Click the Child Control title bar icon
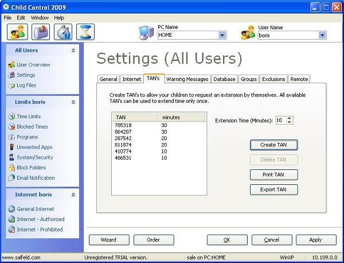344x263 pixels. click(6, 7)
